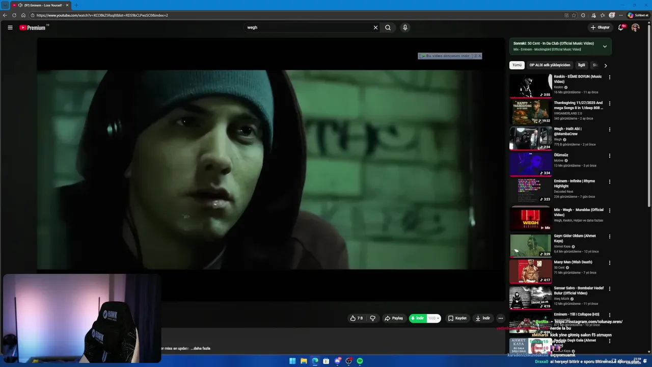Close overlay with X on download banner
Image resolution: width=652 pixels, height=367 pixels.
click(479, 56)
